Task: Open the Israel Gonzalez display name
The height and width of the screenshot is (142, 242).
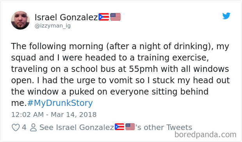Action: click(x=66, y=17)
